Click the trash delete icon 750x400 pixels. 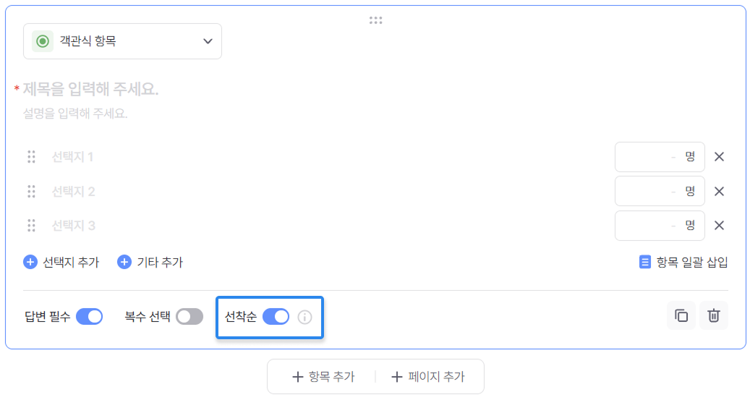(x=714, y=315)
